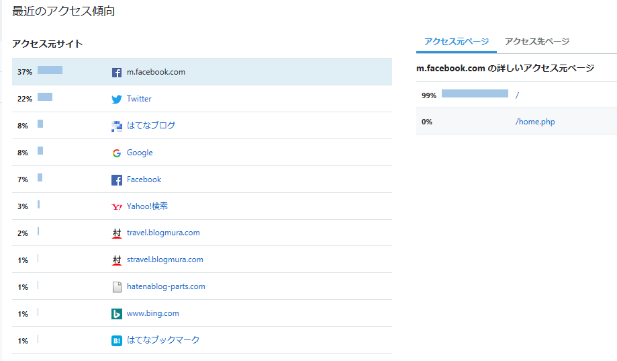Viewport: 617px width, 361px height.
Task: Click the 0% value beside /home.php
Action: [427, 122]
